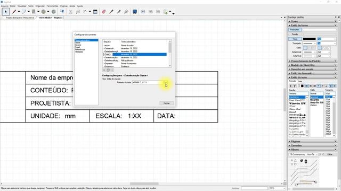Click the stroke black color swatch

pos(309,39)
